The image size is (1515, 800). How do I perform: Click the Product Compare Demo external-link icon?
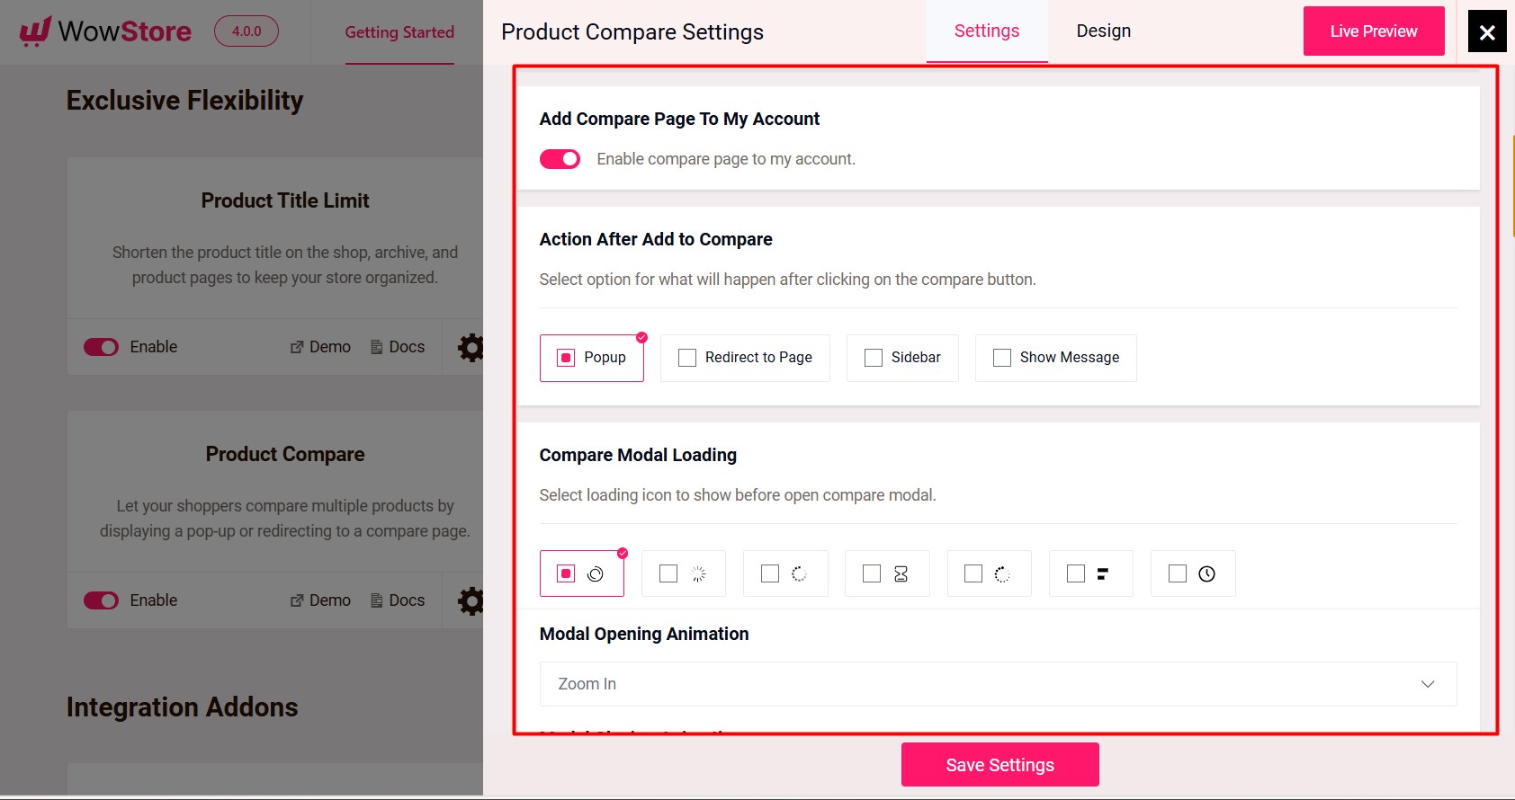(x=297, y=600)
